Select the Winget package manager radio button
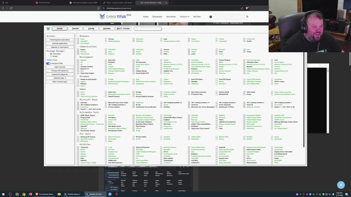This screenshot has height=197, width=351. pyautogui.click(x=51, y=56)
